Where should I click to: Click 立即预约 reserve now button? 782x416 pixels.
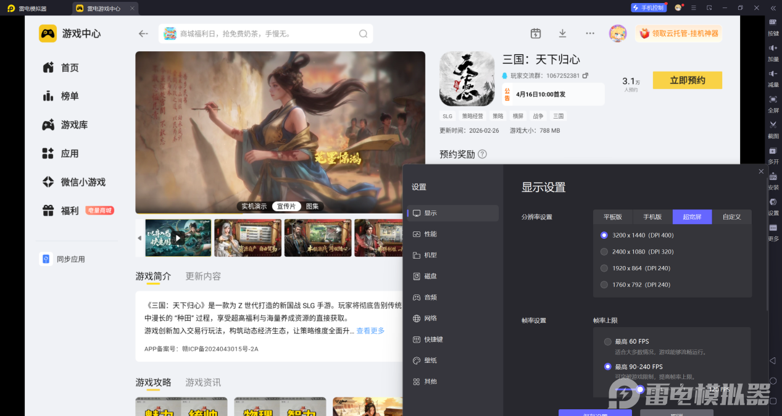click(687, 80)
